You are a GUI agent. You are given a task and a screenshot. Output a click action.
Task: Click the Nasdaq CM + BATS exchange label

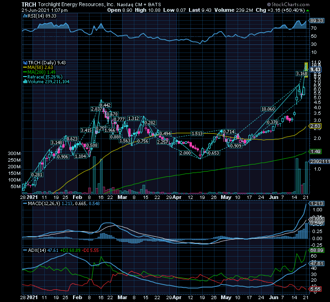click(139, 5)
